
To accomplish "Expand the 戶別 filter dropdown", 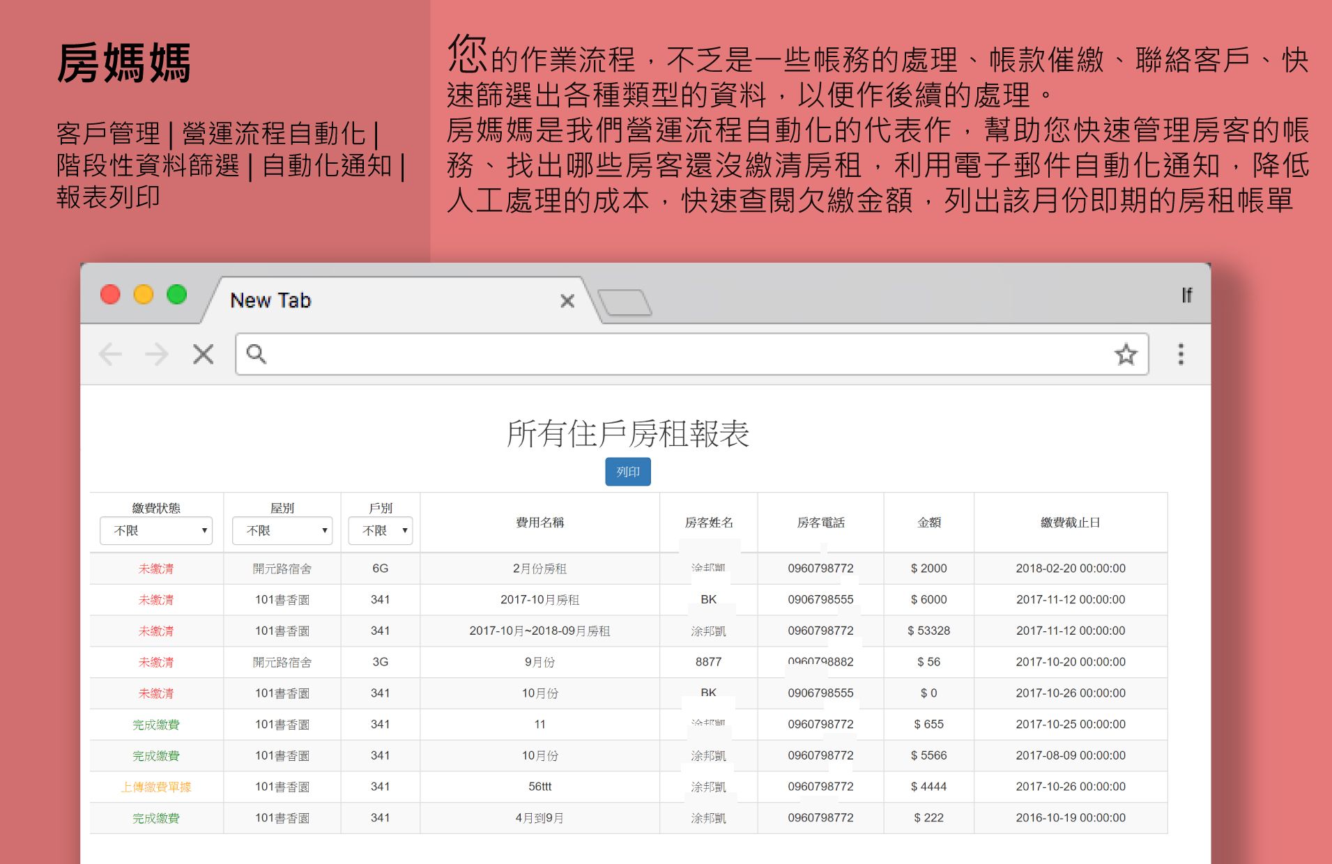I will [381, 531].
